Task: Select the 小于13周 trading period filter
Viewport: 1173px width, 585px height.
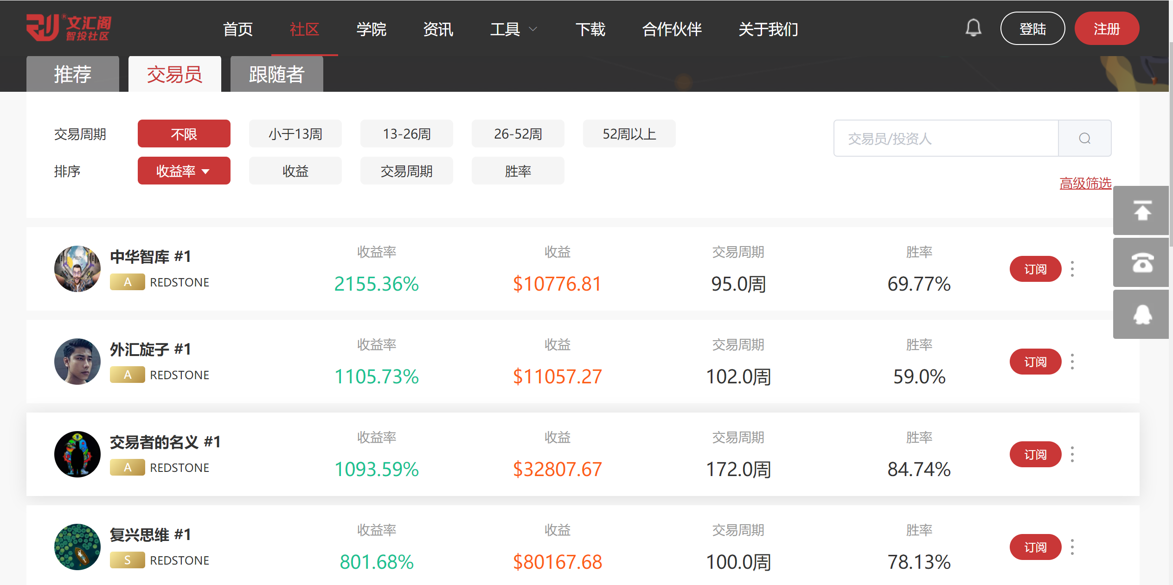Action: coord(295,134)
